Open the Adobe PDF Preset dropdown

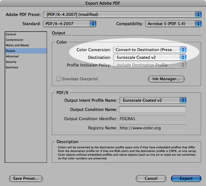pos(122,14)
